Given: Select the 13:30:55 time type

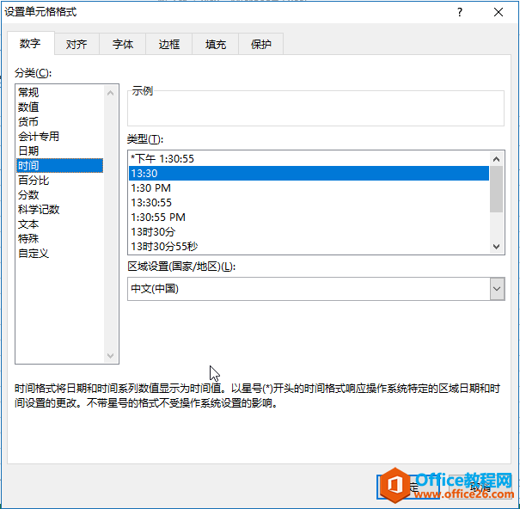Looking at the screenshot, I should 309,202.
